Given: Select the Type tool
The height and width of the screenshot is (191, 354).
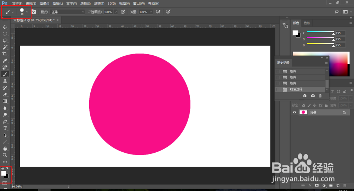Looking at the screenshot, I should (x=5, y=128).
